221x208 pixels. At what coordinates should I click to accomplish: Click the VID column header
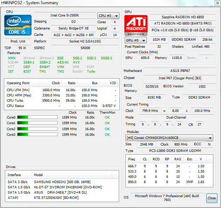pos(109,83)
